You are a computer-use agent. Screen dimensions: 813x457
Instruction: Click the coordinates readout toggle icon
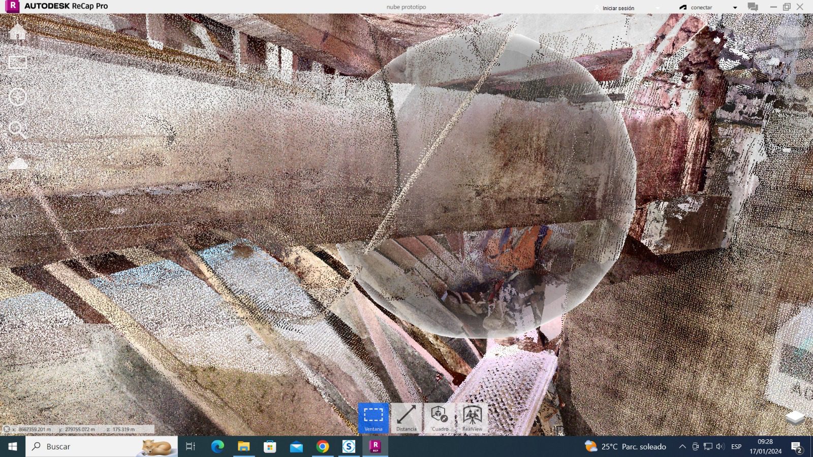click(x=7, y=429)
